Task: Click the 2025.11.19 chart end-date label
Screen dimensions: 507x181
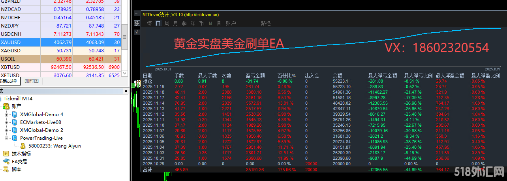Action: coord(492,68)
